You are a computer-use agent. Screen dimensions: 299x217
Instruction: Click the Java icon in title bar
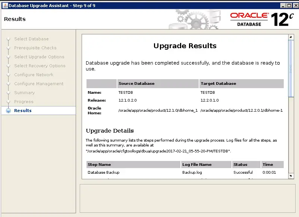(5, 6)
